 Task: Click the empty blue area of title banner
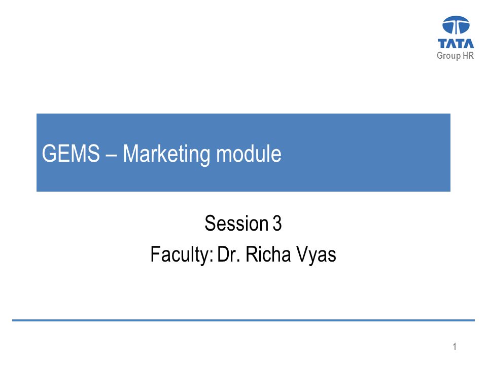[x=366, y=153]
